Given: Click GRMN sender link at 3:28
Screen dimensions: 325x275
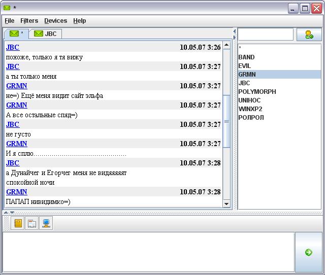Looking at the screenshot, I should (16, 192).
